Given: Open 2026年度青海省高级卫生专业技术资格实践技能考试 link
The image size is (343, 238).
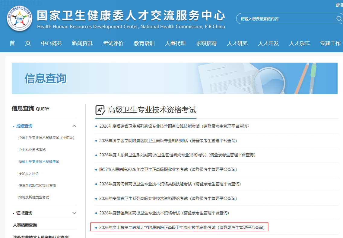Looking at the screenshot, I should pos(170,184).
